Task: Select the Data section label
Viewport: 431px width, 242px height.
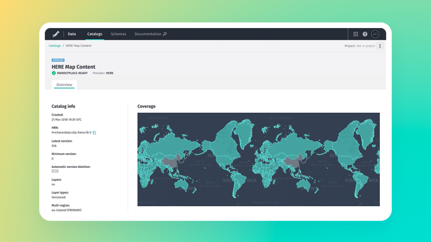Action: point(72,34)
